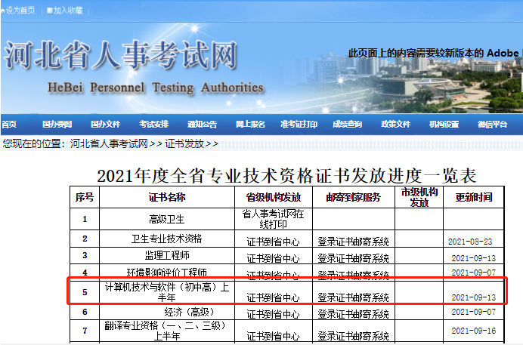Click the 更新时间 column header
Screen dimensions: 523x345
click(x=474, y=197)
